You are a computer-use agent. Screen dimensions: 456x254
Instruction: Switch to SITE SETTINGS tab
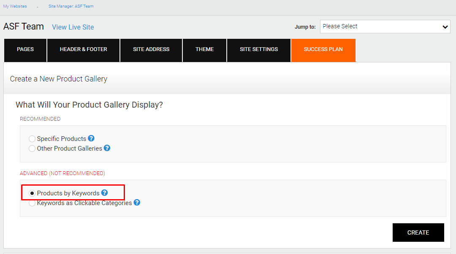(259, 50)
